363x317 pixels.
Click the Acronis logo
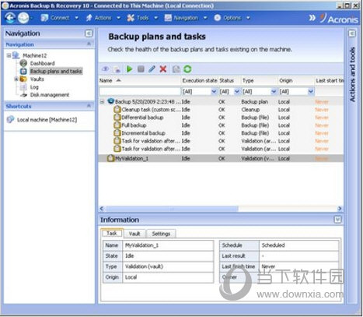click(x=339, y=19)
